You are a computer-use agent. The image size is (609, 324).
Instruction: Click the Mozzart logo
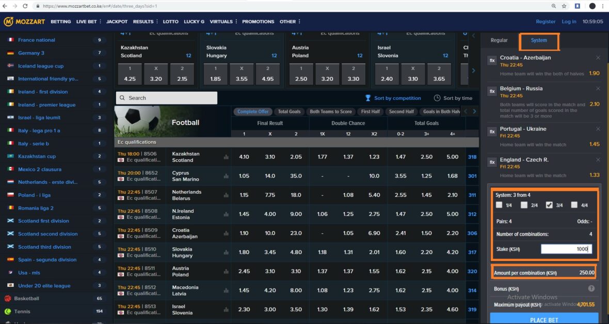pyautogui.click(x=24, y=22)
